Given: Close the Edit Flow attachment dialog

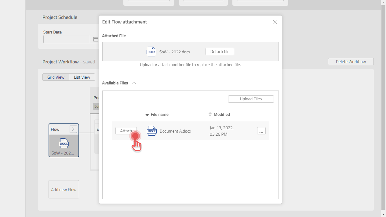Looking at the screenshot, I should click(x=275, y=22).
